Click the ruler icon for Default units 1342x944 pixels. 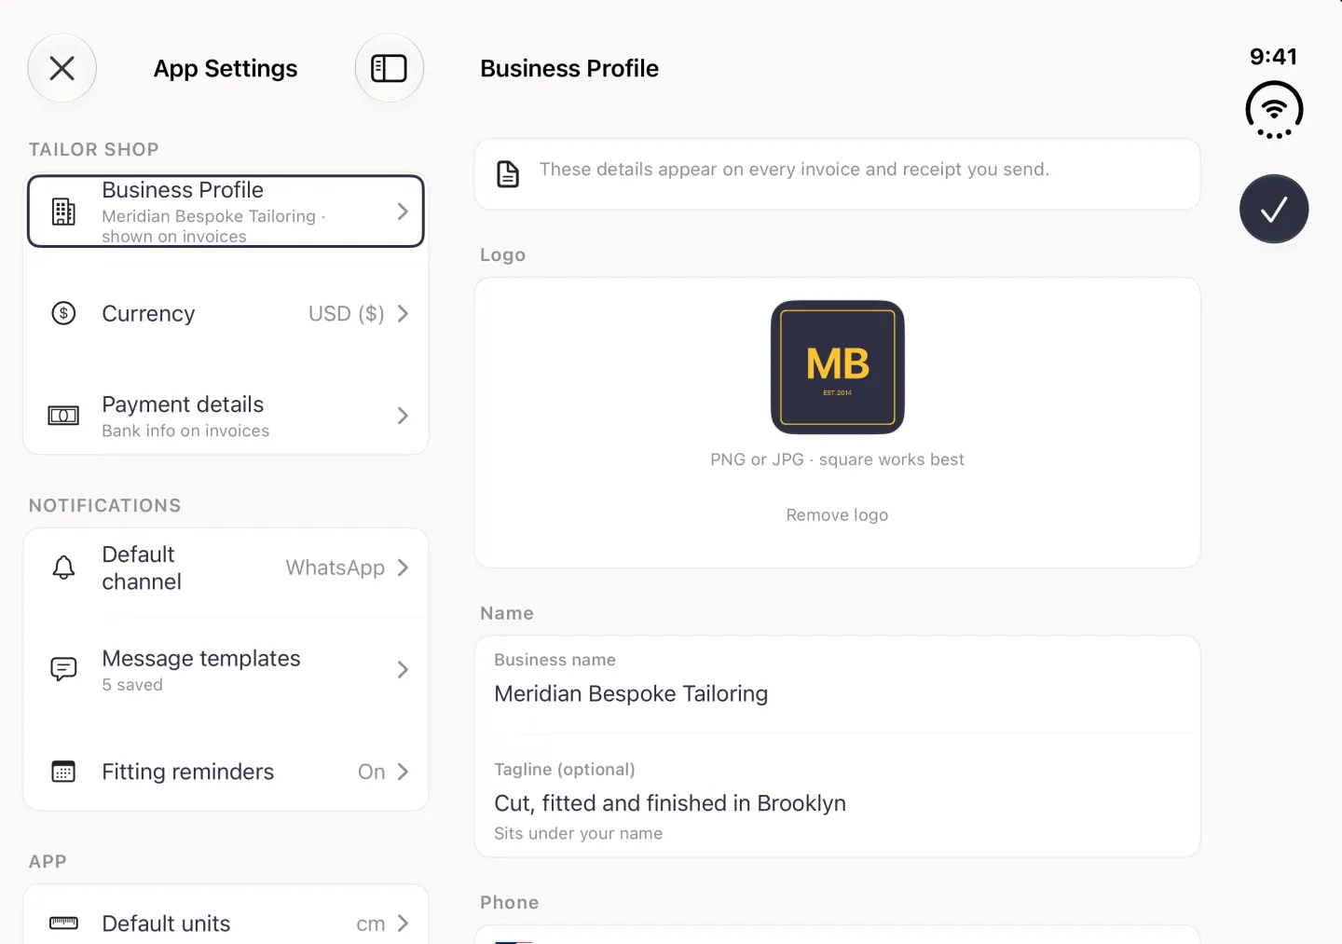click(63, 923)
